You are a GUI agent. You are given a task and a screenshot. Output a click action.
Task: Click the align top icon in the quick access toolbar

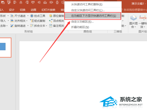coord(33,2)
